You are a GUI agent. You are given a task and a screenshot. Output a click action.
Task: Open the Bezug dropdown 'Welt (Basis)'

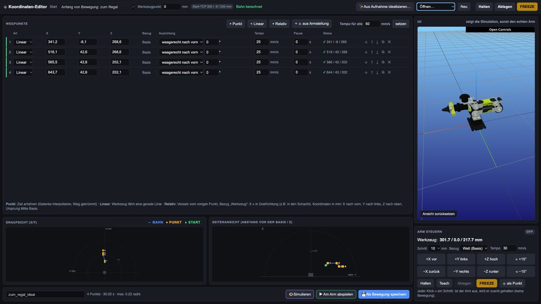pos(475,248)
